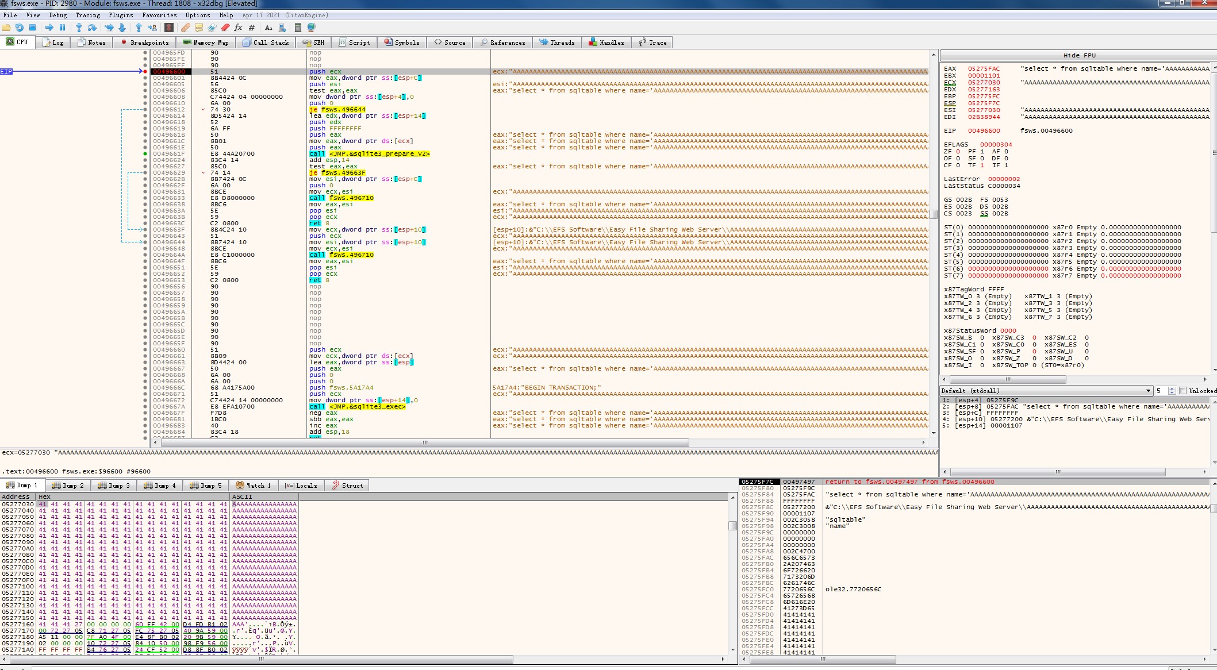Toggle breakpoint bullet at address 00496633
1217x670 pixels.
coord(145,198)
